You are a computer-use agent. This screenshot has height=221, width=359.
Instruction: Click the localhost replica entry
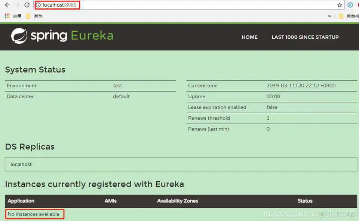21,165
